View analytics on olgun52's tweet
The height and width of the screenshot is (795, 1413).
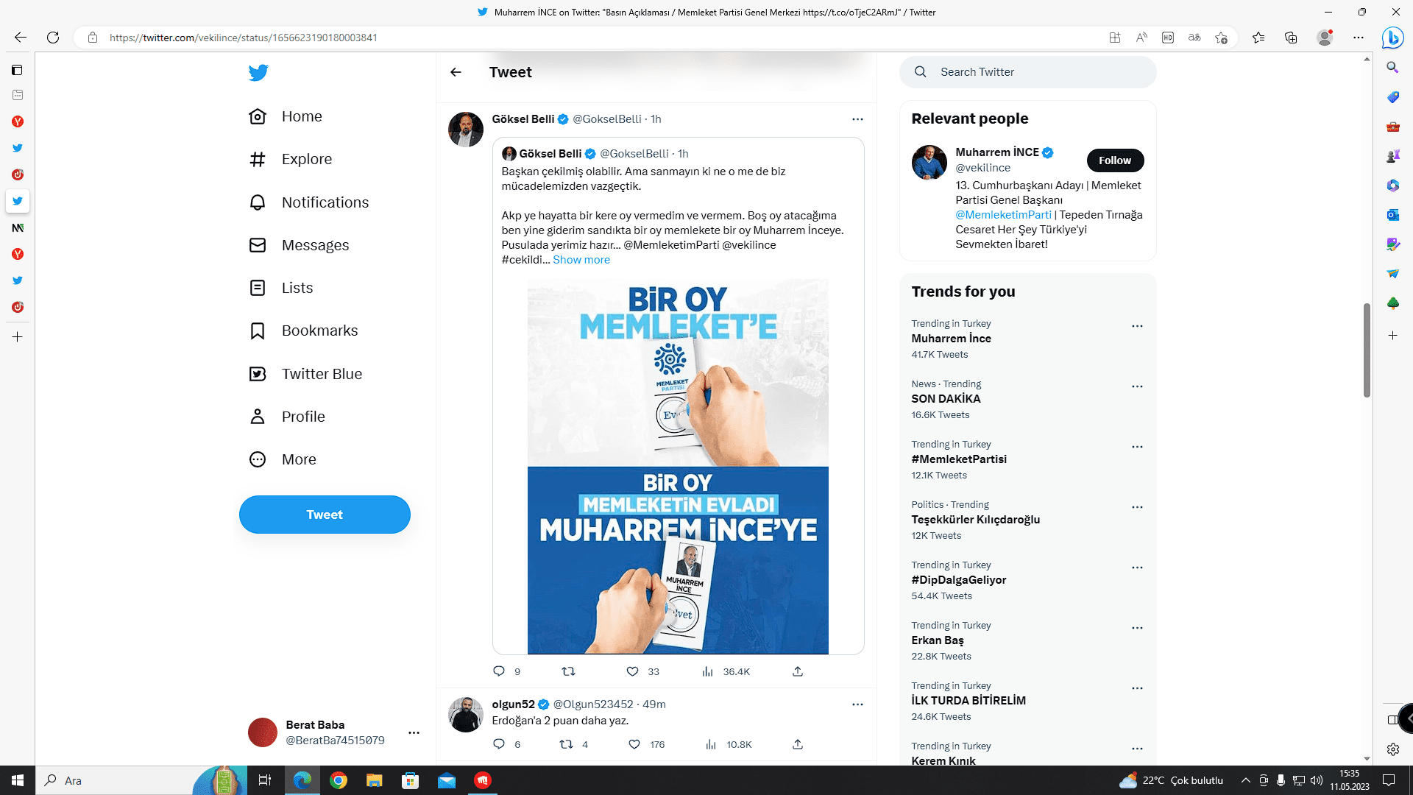711,744
